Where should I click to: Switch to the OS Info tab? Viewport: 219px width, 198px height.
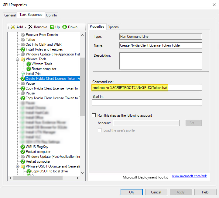[x=51, y=15]
